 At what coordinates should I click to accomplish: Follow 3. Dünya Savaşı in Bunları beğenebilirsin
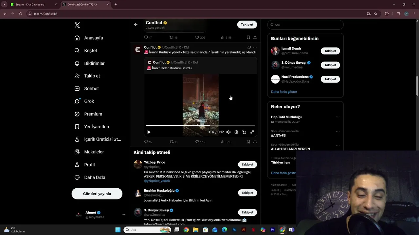330,65
